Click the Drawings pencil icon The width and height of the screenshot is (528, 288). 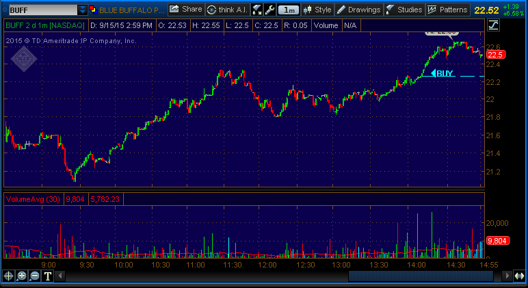click(341, 10)
